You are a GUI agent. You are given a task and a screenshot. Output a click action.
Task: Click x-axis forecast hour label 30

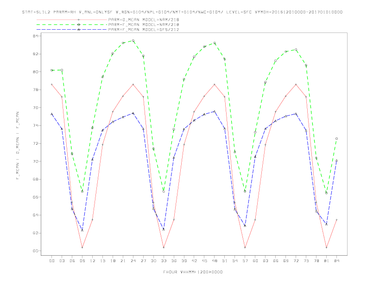pos(153,261)
